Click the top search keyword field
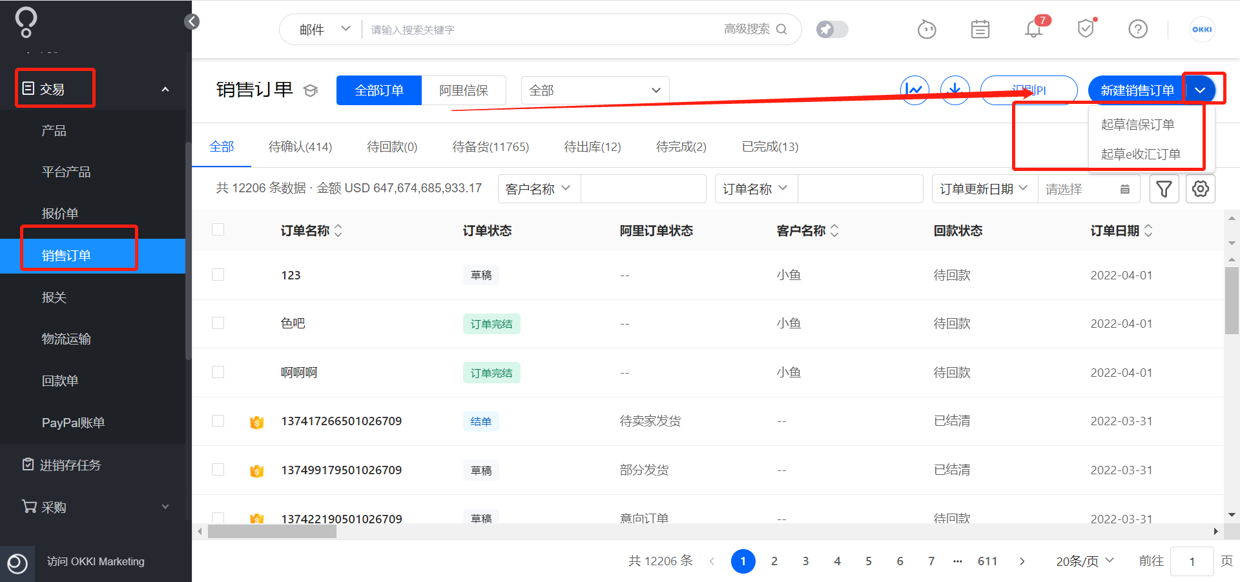Screen dimensions: 1240x582 (542, 30)
